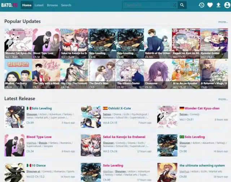The width and height of the screenshot is (231, 182).
Task: Open the Search page
Action: (66, 5)
